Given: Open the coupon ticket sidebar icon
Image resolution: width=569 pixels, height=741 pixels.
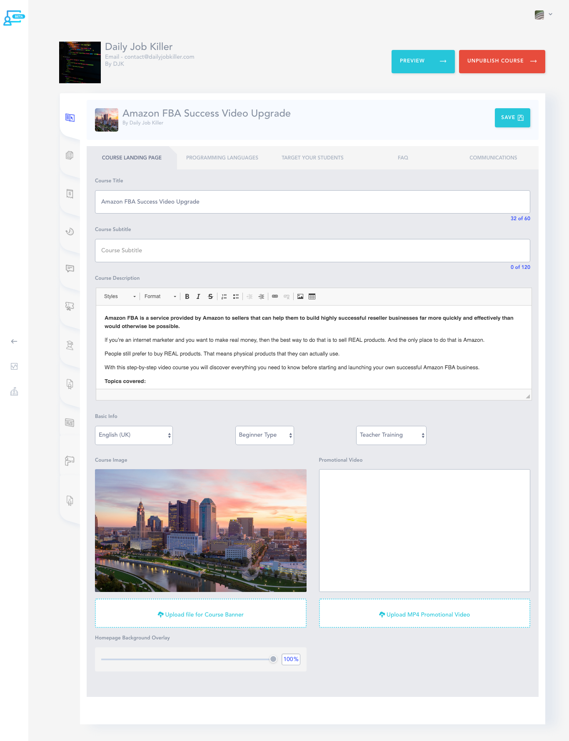Looking at the screenshot, I should 70,306.
